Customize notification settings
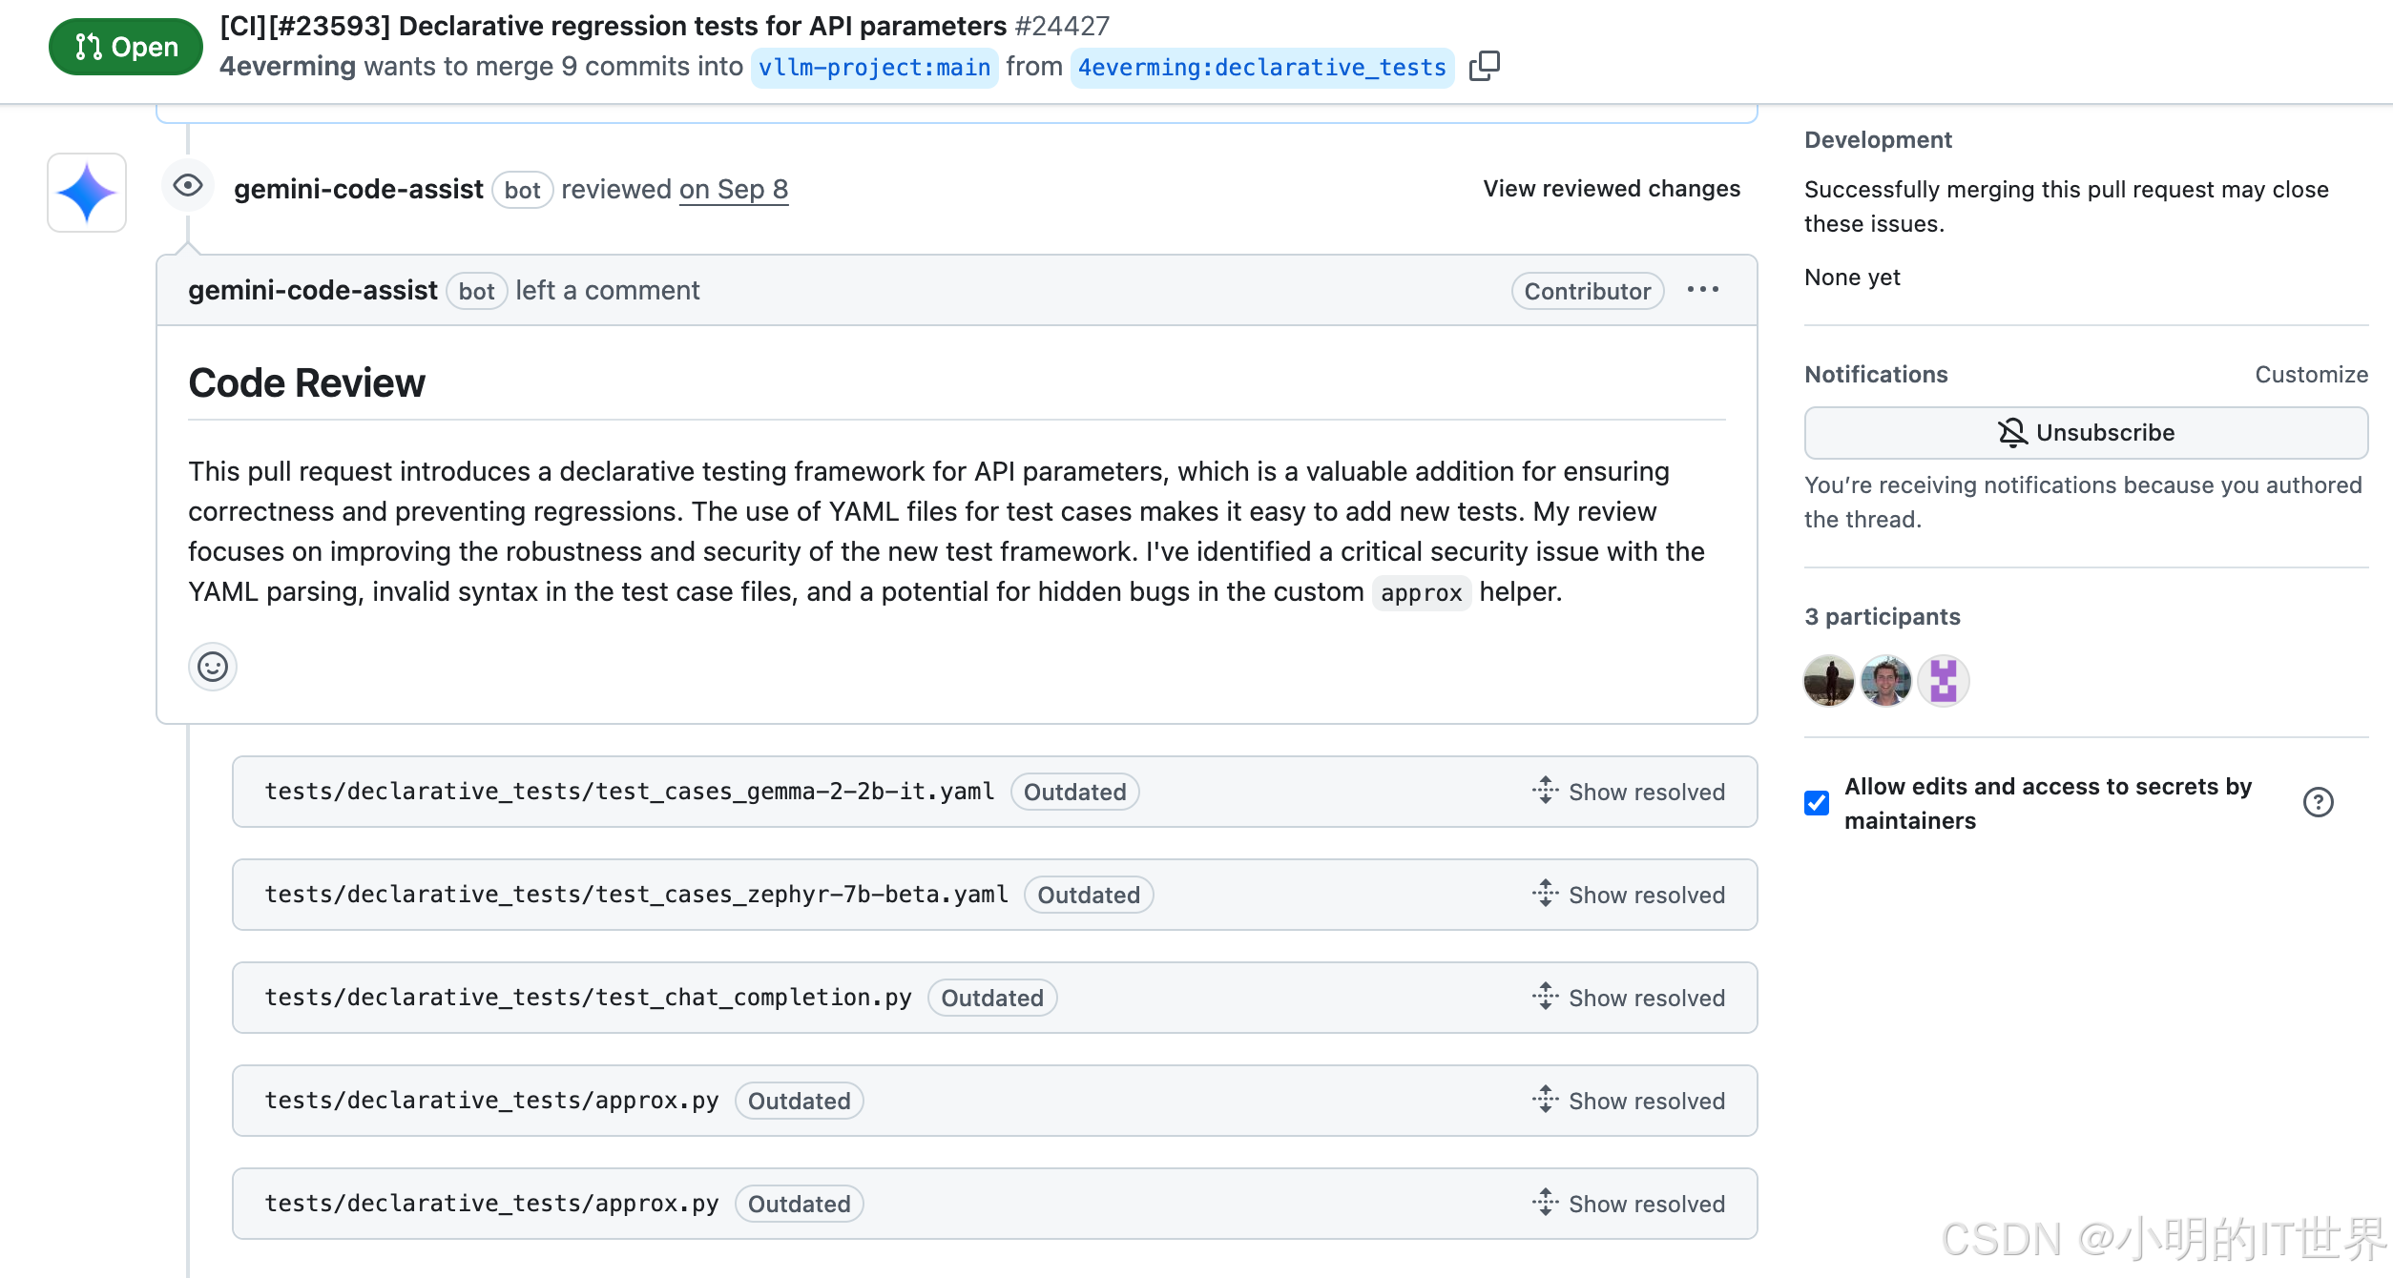The height and width of the screenshot is (1278, 2393). pyautogui.click(x=2311, y=375)
